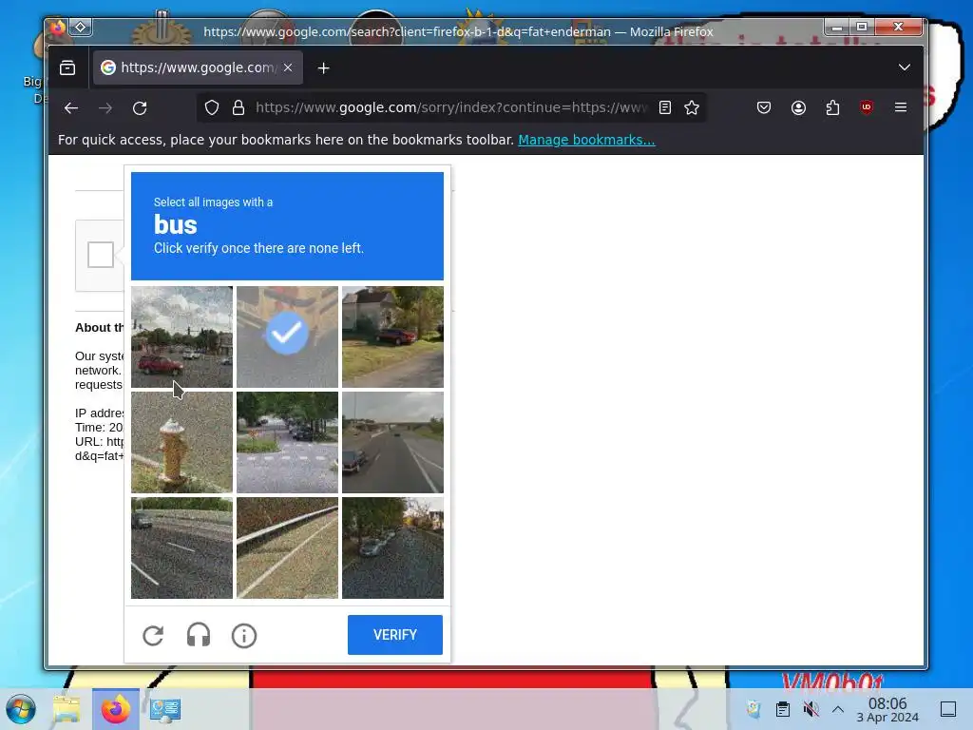Image resolution: width=973 pixels, height=730 pixels.
Task: Click Firefox window title bar menu icon
Action: (58, 28)
